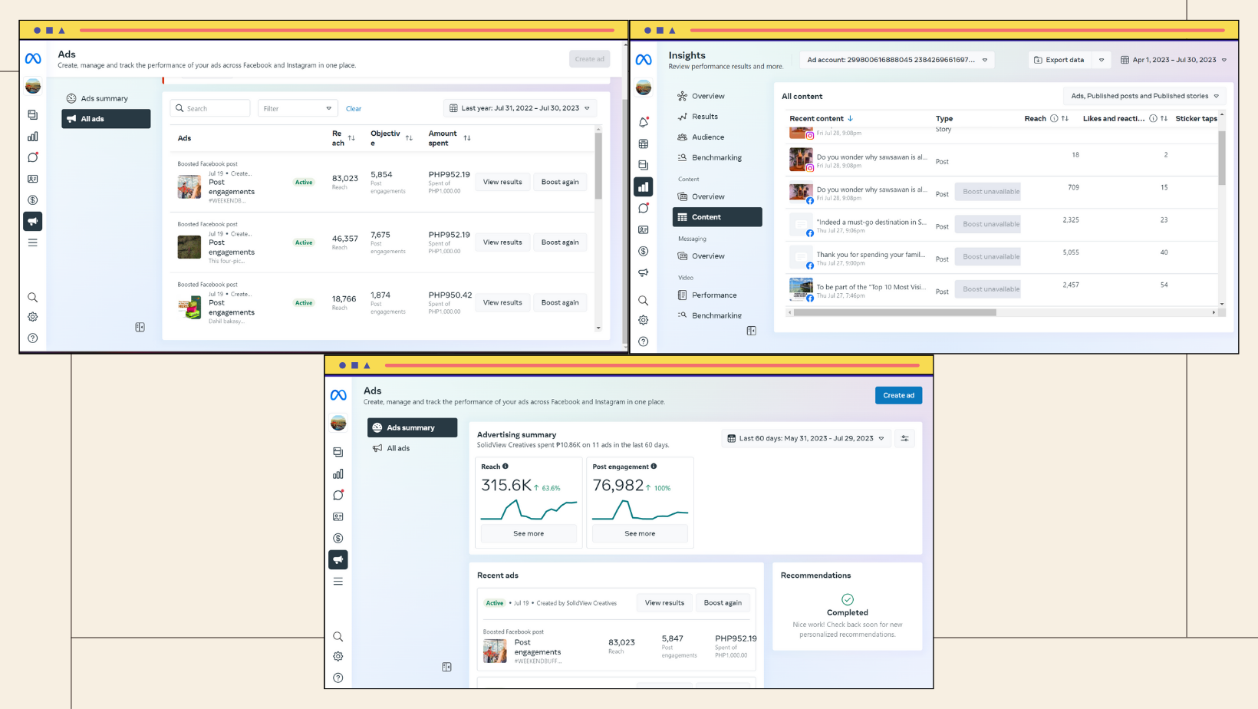Click the megaphone Ads icon in the Insights window sidebar

(644, 272)
